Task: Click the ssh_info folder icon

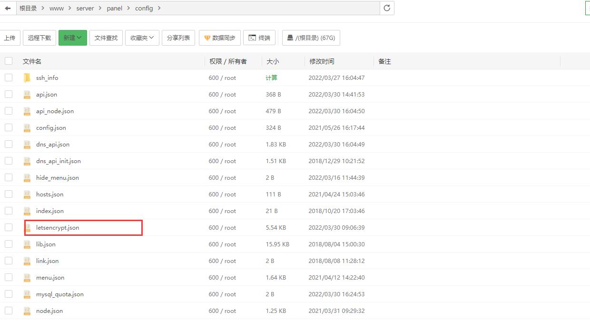Action: (27, 78)
